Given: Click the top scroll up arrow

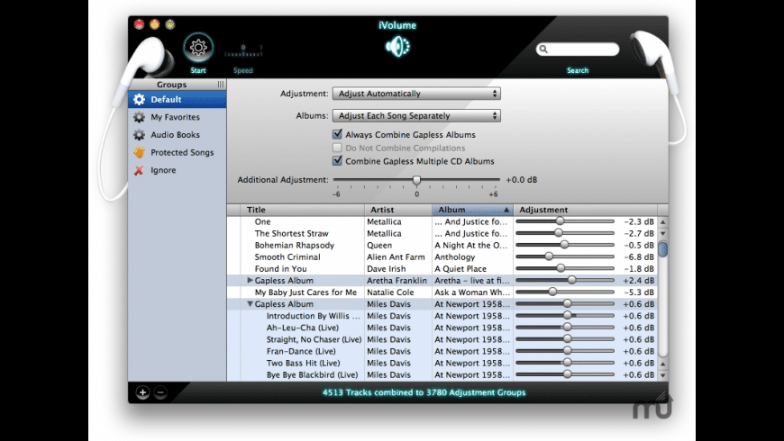Looking at the screenshot, I should 663,221.
